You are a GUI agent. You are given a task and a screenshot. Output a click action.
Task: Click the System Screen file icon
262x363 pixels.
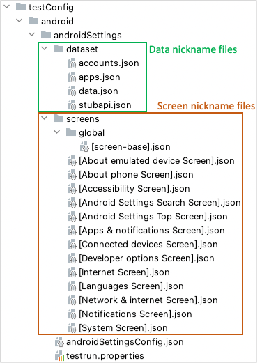(72, 328)
